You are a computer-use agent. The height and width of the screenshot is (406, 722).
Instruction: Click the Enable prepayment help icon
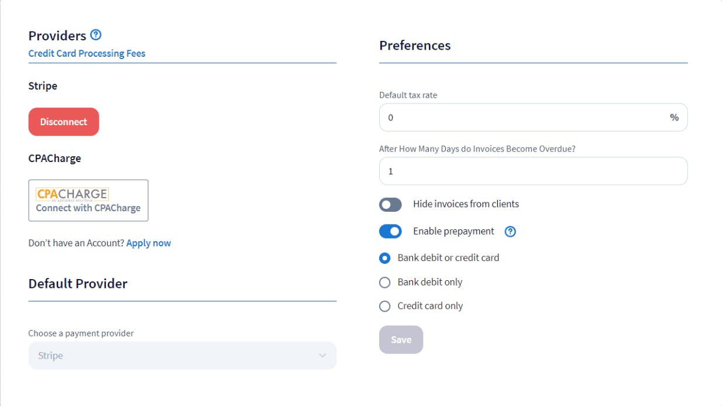510,232
